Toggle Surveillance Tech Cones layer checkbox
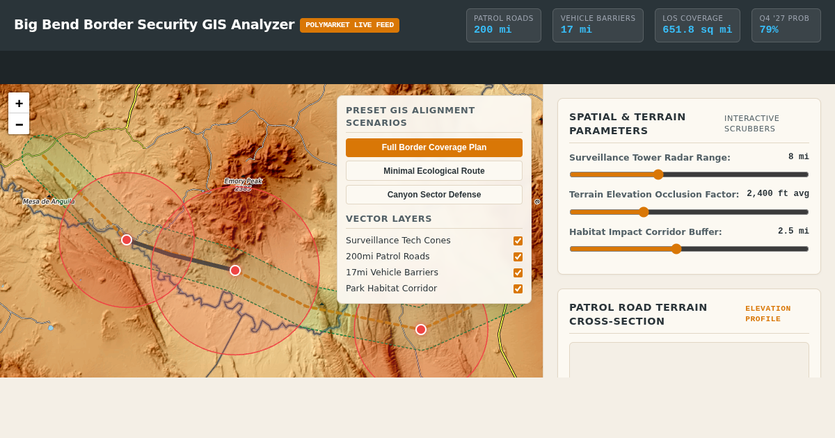The height and width of the screenshot is (438, 835). (x=518, y=241)
